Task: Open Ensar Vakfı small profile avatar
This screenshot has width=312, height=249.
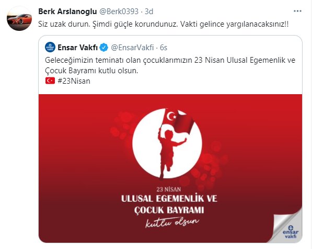Action: (x=50, y=47)
